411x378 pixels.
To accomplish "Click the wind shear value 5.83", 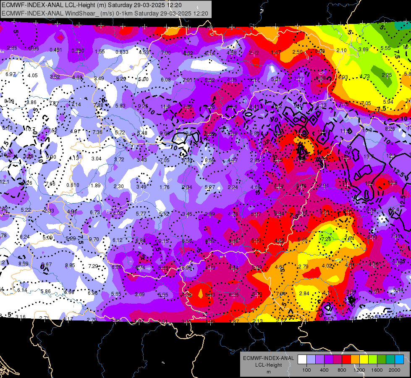I will point(120,105).
